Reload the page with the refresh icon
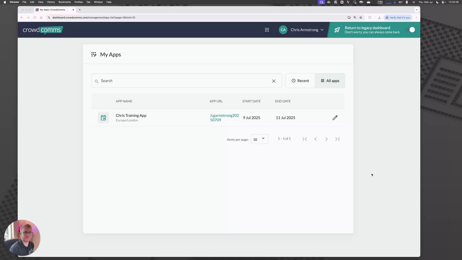 click(x=35, y=17)
